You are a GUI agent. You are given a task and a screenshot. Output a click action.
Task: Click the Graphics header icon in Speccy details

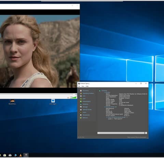[x=100, y=91]
